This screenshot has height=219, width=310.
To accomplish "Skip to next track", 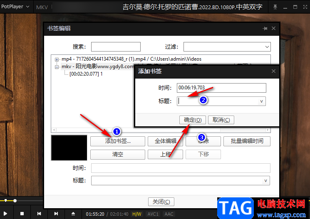I will 56,214.
